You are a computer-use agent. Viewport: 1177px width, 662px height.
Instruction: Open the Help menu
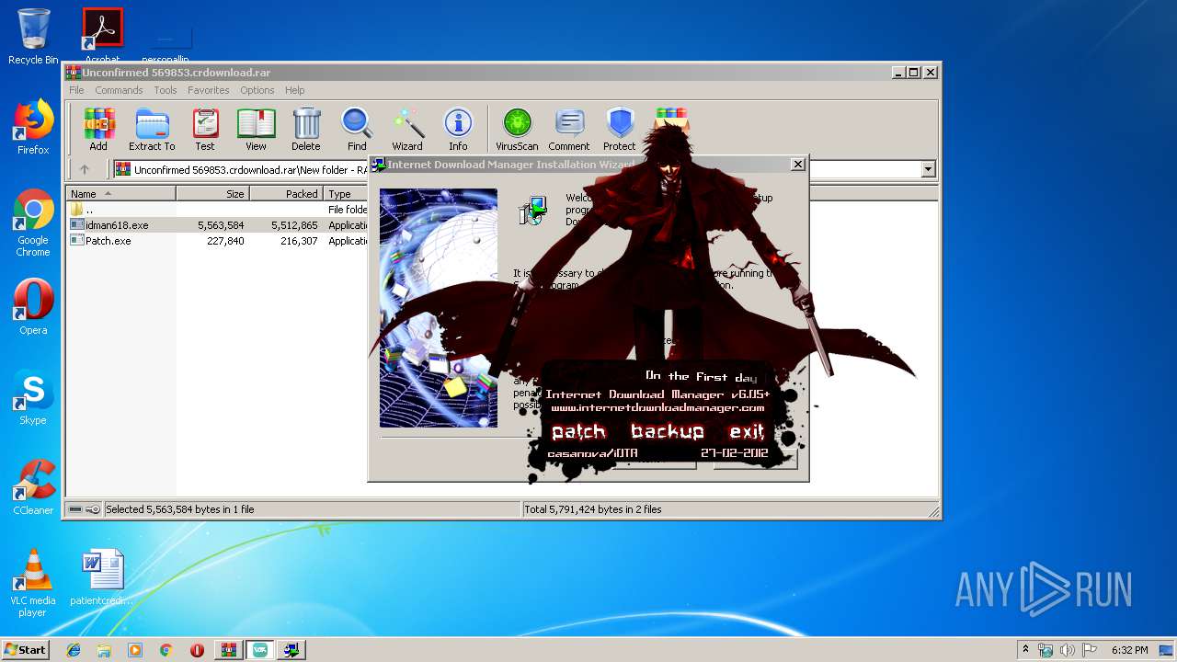coord(294,90)
